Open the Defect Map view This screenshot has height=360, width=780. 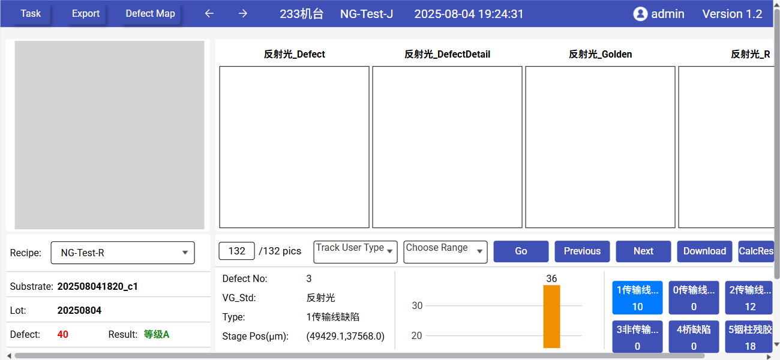[150, 14]
